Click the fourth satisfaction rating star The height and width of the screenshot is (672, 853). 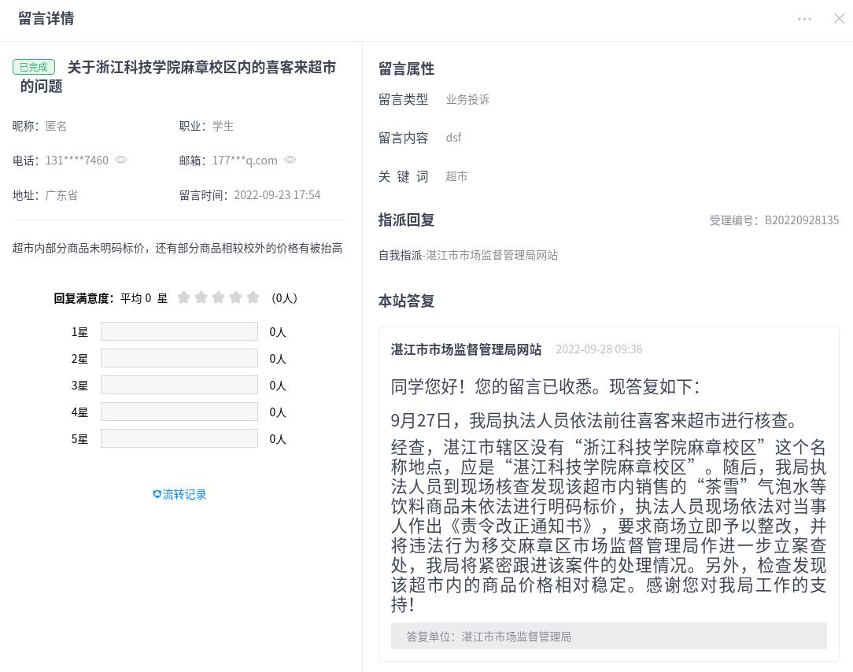tap(236, 297)
